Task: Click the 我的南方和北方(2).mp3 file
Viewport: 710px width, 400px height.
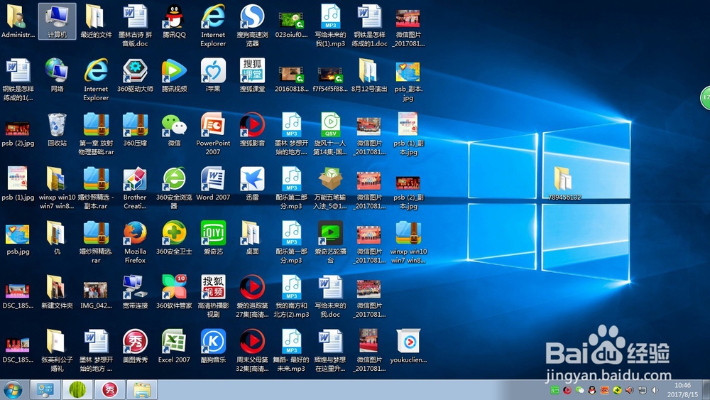Action: 291,296
